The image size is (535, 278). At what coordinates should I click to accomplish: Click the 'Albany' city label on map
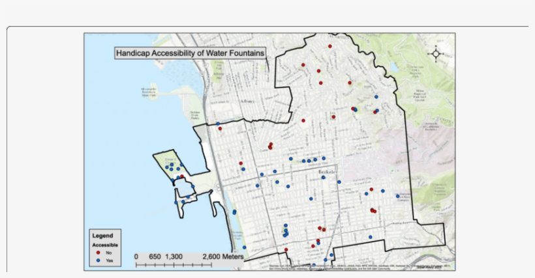247,102
